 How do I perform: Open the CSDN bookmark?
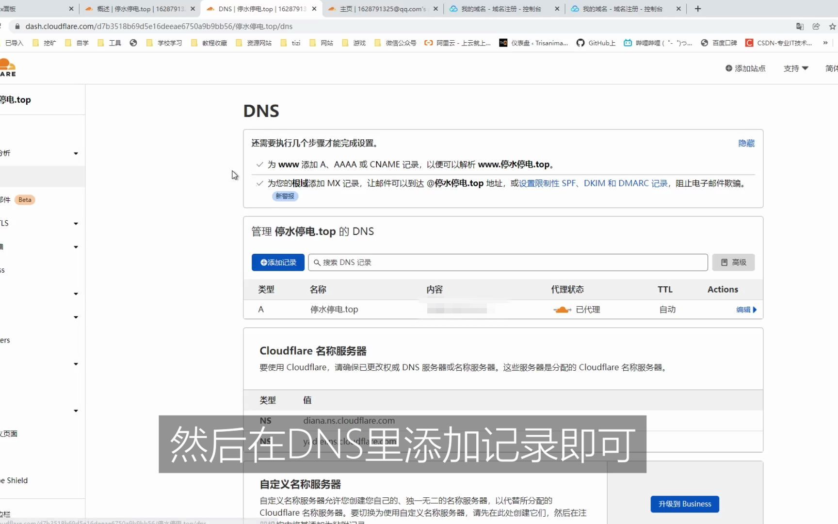click(x=778, y=43)
